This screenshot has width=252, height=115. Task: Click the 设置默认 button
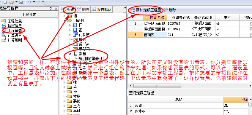tap(102, 9)
